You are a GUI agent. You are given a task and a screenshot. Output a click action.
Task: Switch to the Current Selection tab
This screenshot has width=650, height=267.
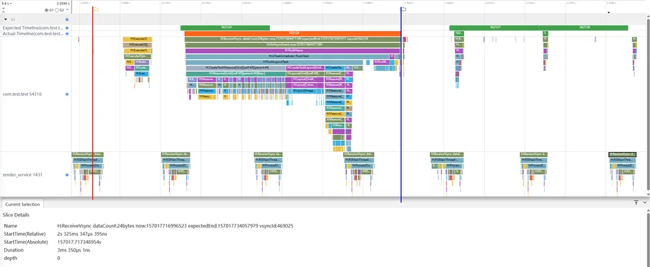(22, 205)
